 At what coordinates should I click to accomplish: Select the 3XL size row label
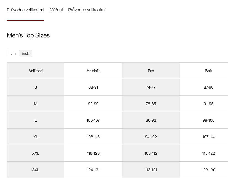coord(36,170)
